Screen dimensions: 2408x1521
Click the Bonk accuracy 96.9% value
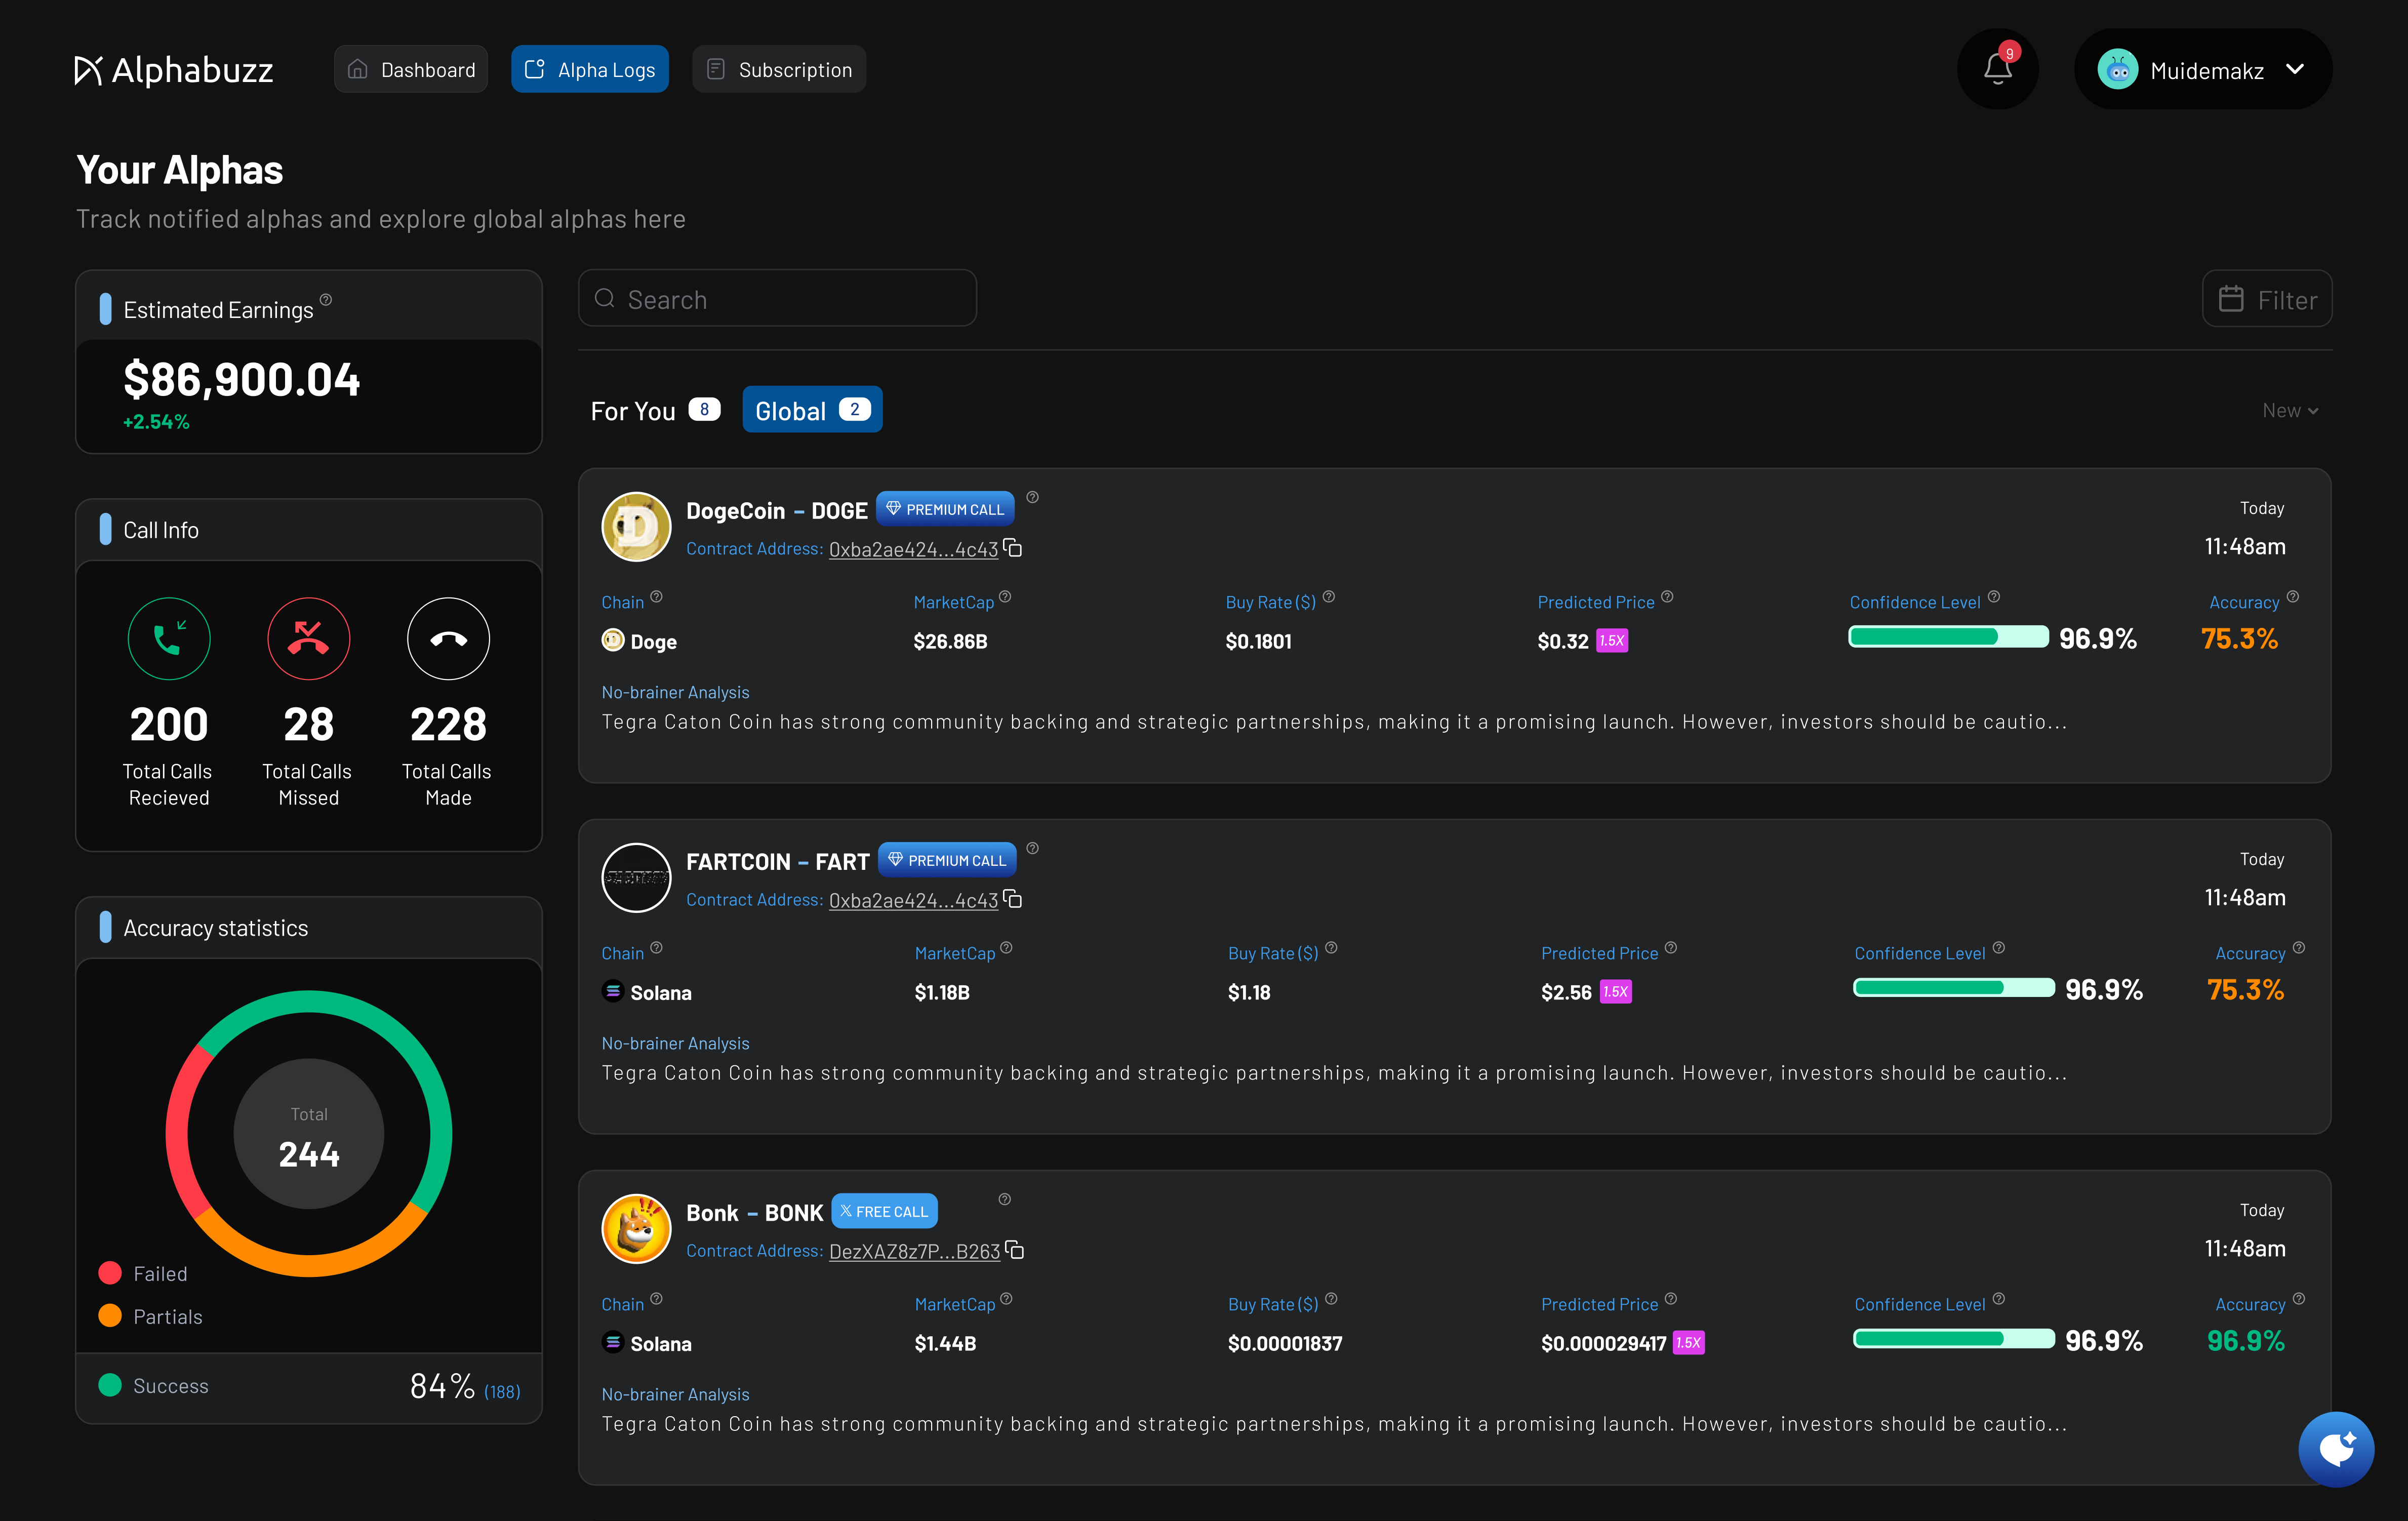tap(2246, 1341)
